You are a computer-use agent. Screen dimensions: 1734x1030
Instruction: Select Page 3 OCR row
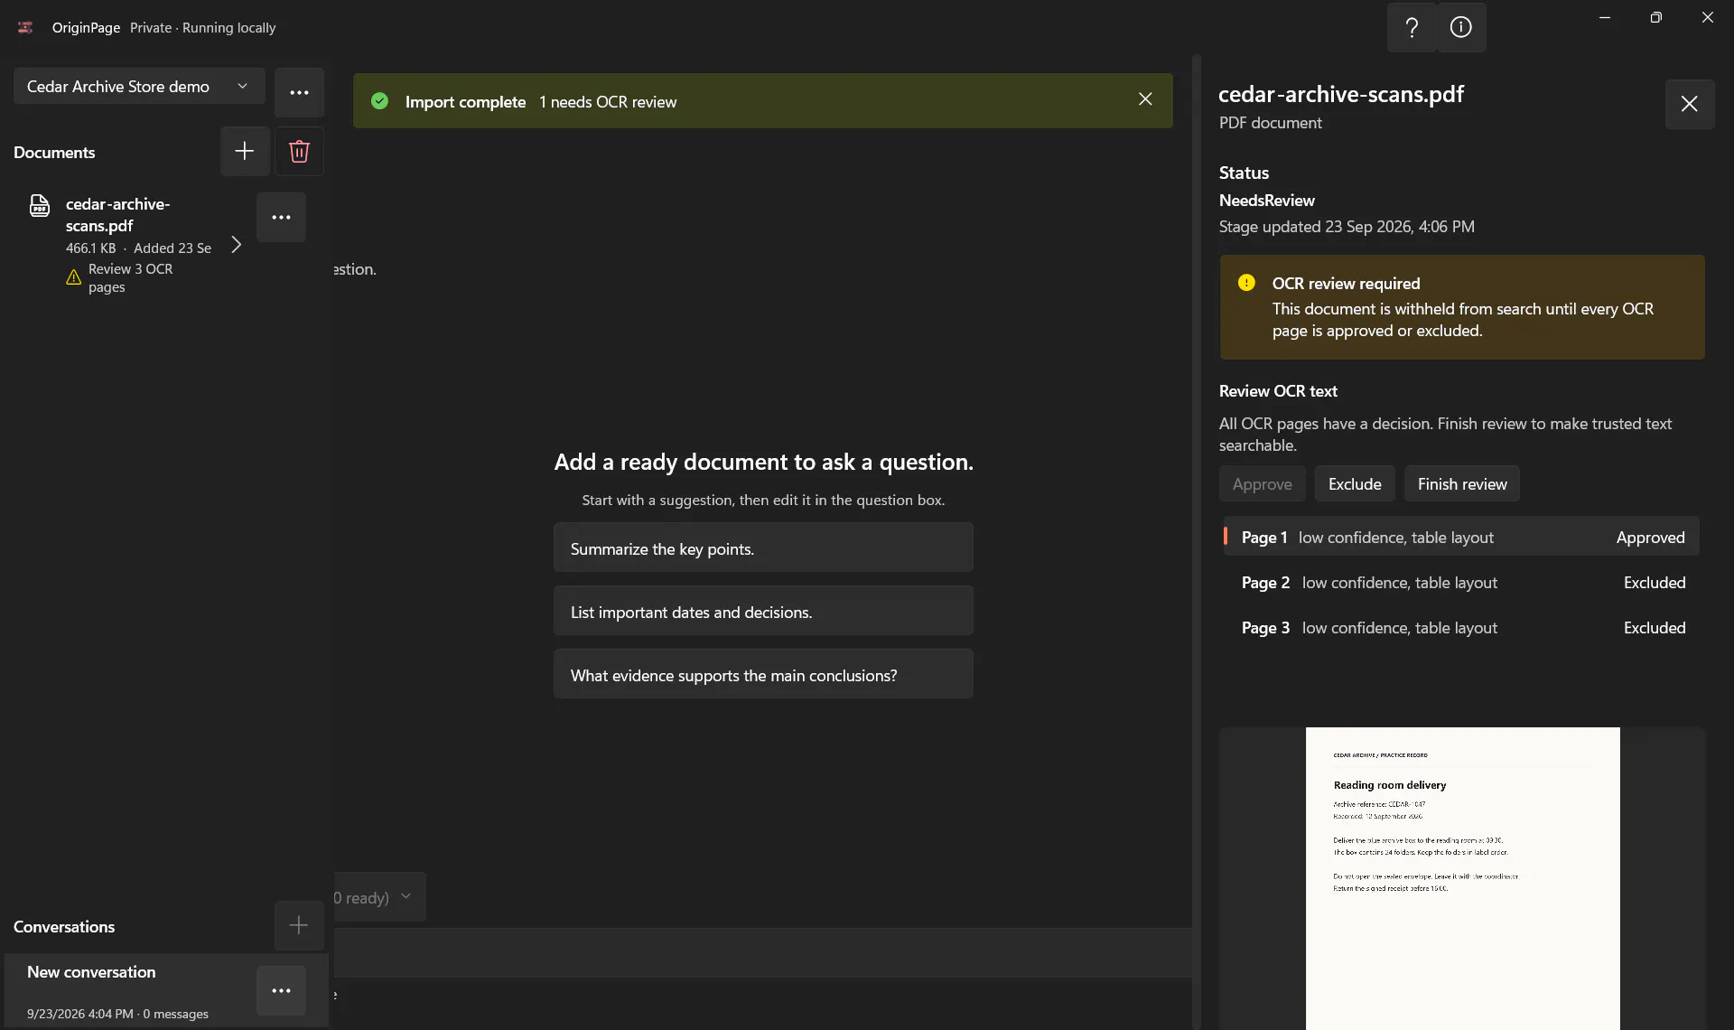tap(1461, 628)
